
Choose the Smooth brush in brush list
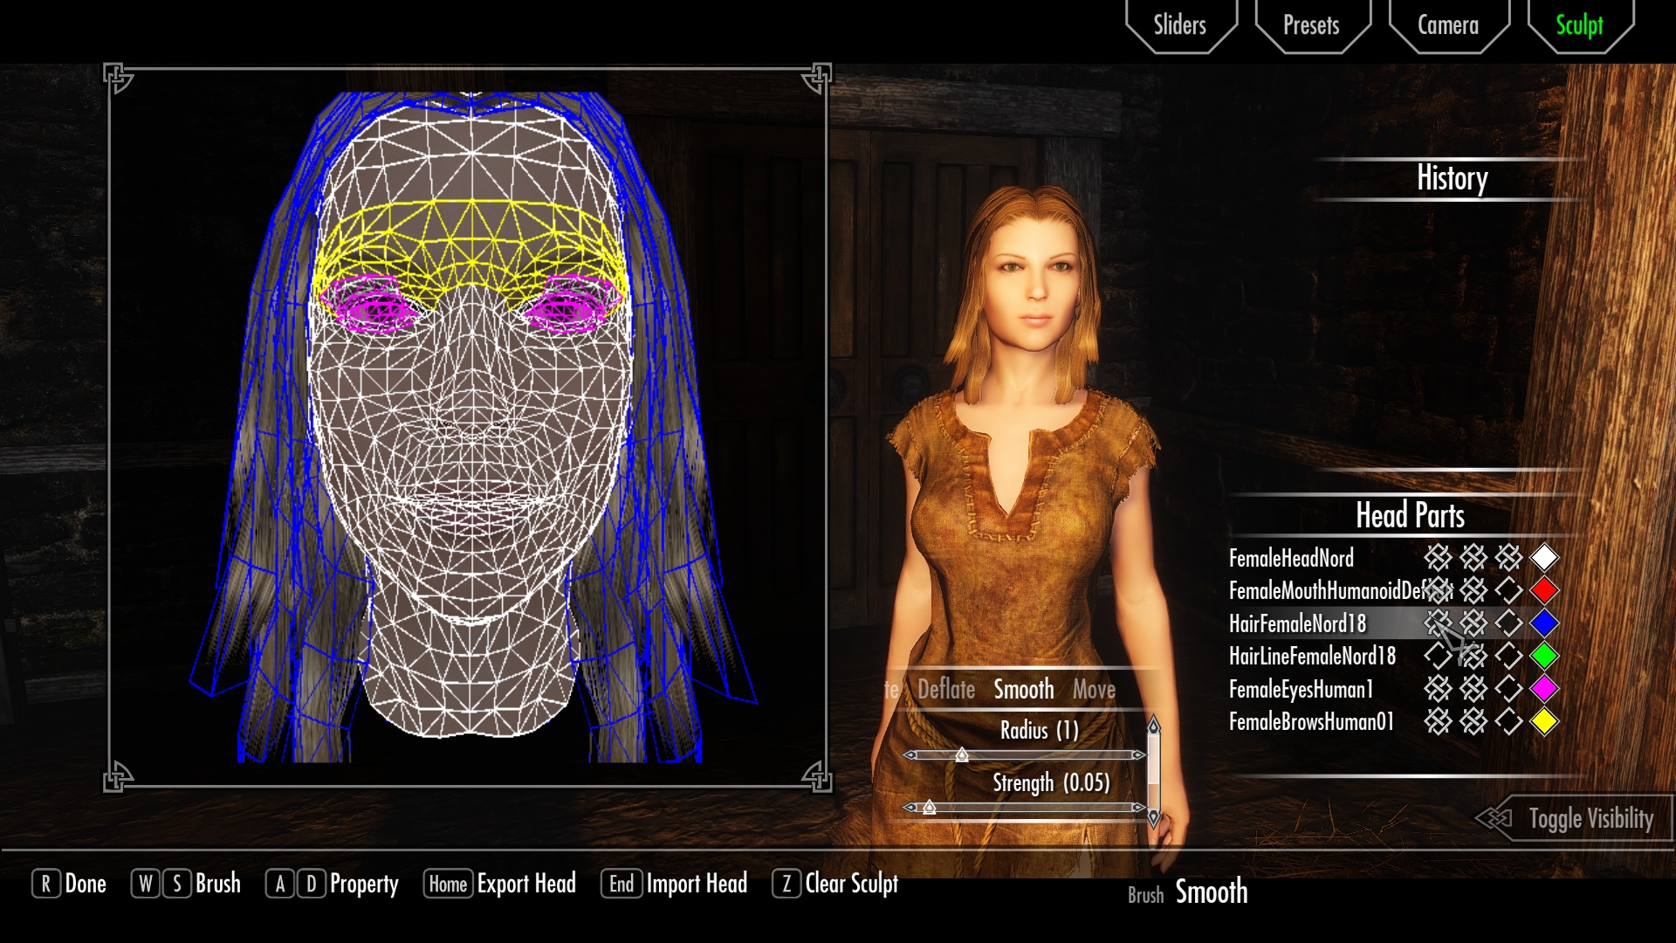pos(1024,690)
